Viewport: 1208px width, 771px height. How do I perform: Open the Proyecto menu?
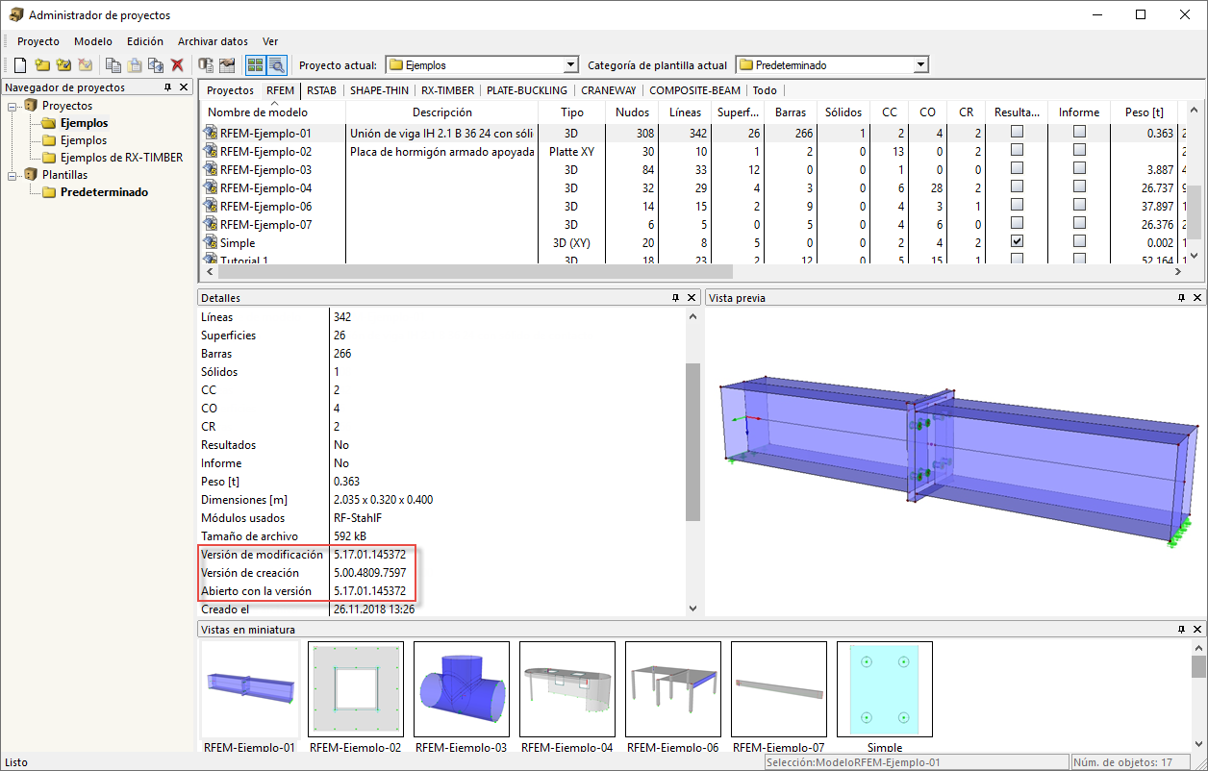pyautogui.click(x=38, y=41)
